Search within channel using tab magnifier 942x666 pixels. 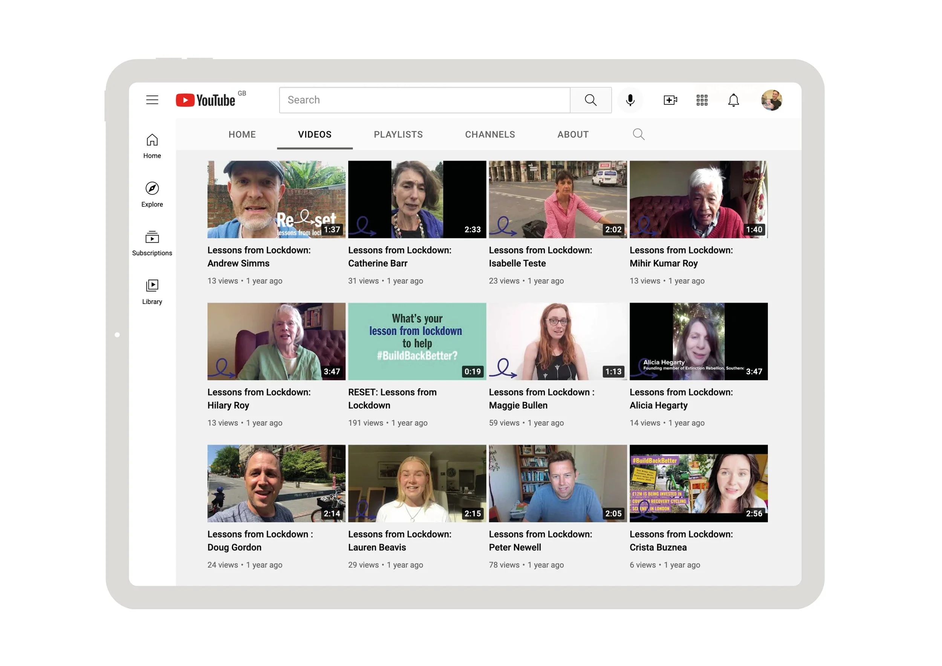[638, 134]
